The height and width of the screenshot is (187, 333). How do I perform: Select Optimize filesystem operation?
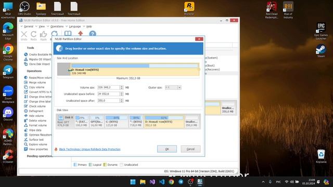(x=38, y=135)
